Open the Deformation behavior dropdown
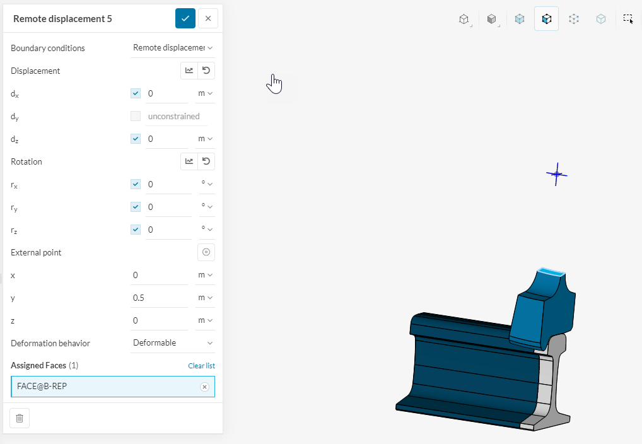The image size is (642, 444). pos(173,343)
